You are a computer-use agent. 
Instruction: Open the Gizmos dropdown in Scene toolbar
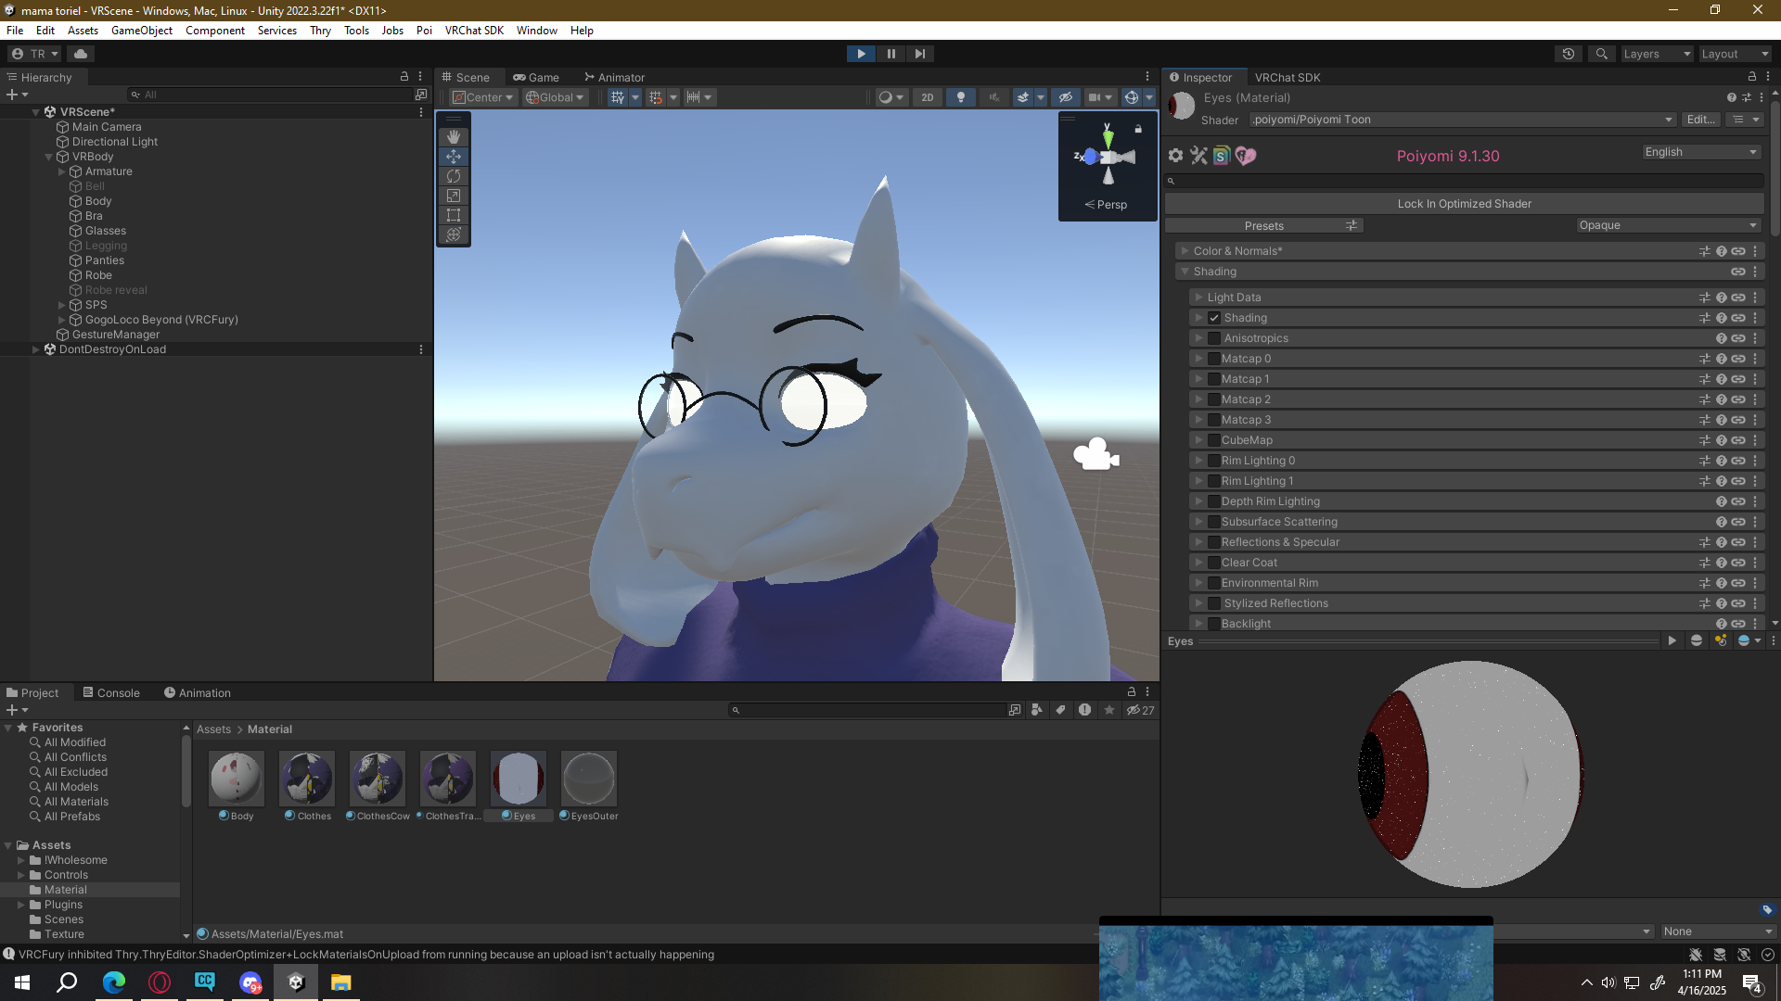coord(1149,97)
